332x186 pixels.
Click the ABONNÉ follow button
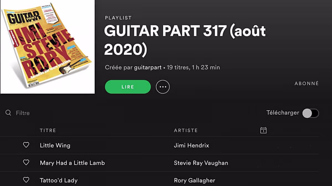pos(307,83)
